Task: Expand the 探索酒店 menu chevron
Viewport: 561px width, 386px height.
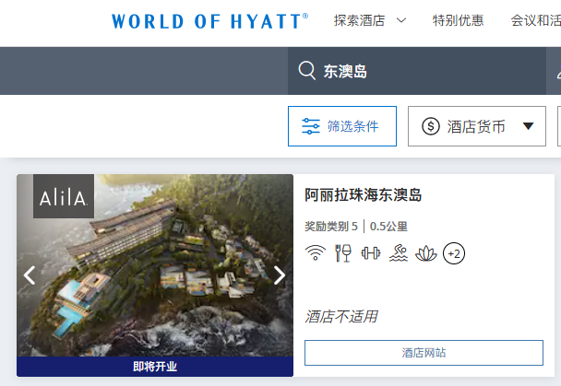Action: pos(401,20)
